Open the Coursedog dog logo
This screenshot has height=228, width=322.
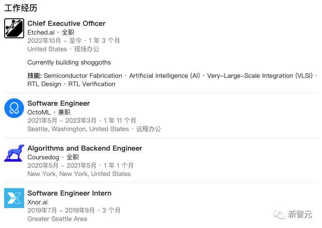pos(14,153)
